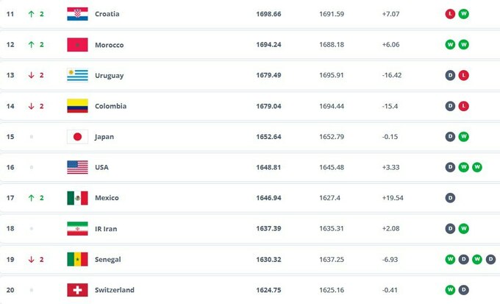The height and width of the screenshot is (304, 500).
Task: Open the Senegal team link
Action: click(108, 259)
